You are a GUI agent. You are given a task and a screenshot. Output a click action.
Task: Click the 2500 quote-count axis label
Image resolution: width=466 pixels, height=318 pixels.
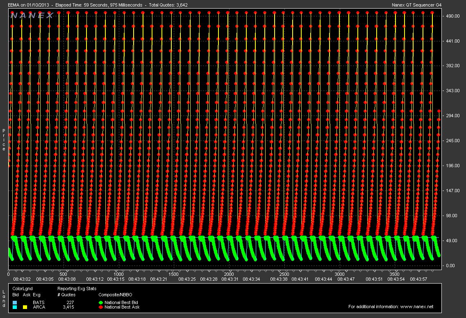[x=284, y=274]
